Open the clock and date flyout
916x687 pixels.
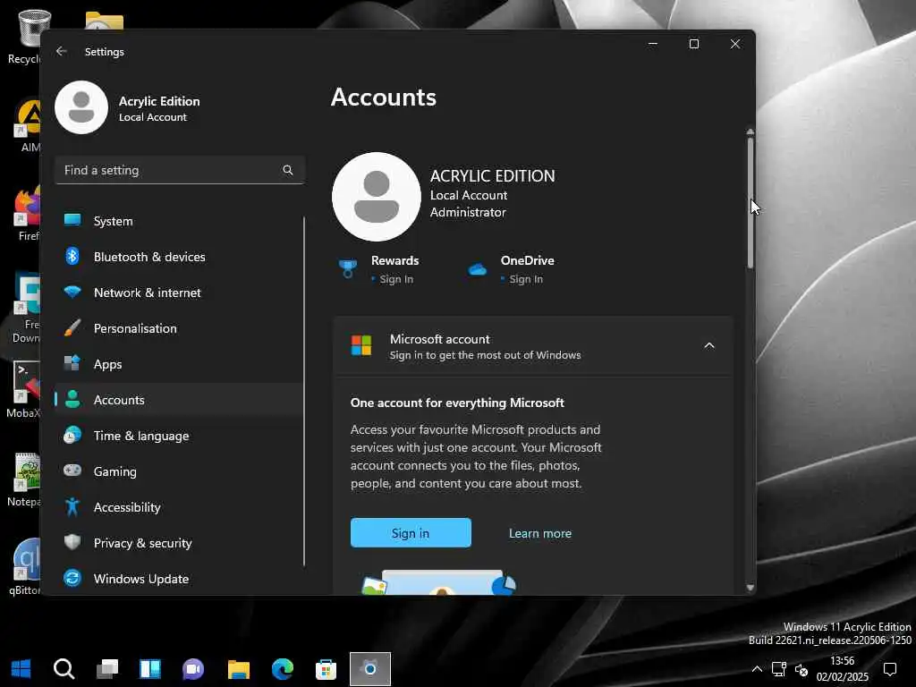point(843,669)
